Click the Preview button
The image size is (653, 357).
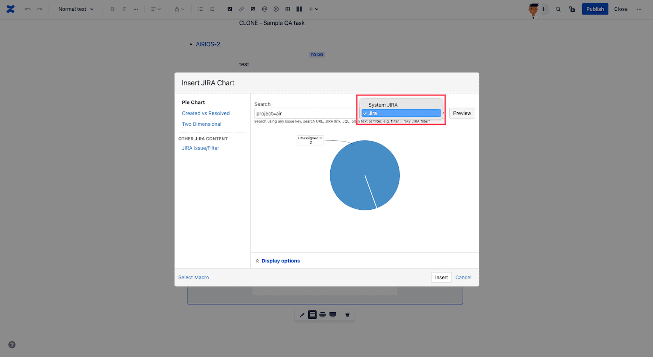[461, 113]
